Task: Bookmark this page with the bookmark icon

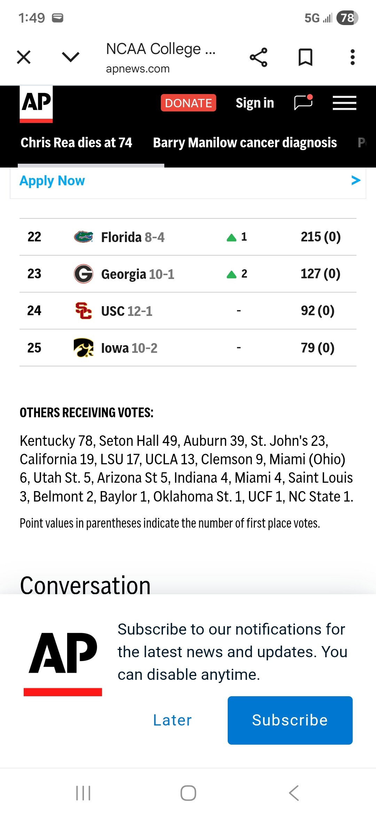Action: (x=305, y=57)
